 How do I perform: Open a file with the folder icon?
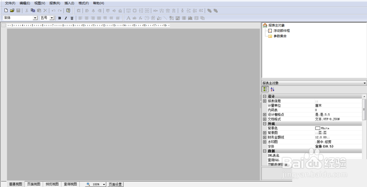click(x=12, y=11)
